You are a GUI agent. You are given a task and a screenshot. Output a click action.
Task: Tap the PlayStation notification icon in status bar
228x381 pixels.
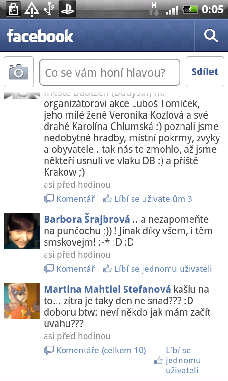tap(67, 9)
